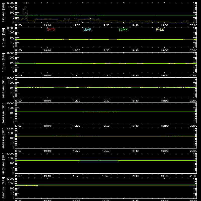The height and width of the screenshot is (201, 201).
Task: Click the 100 tick label of 8800 MHz plot
Action: click(12, 163)
